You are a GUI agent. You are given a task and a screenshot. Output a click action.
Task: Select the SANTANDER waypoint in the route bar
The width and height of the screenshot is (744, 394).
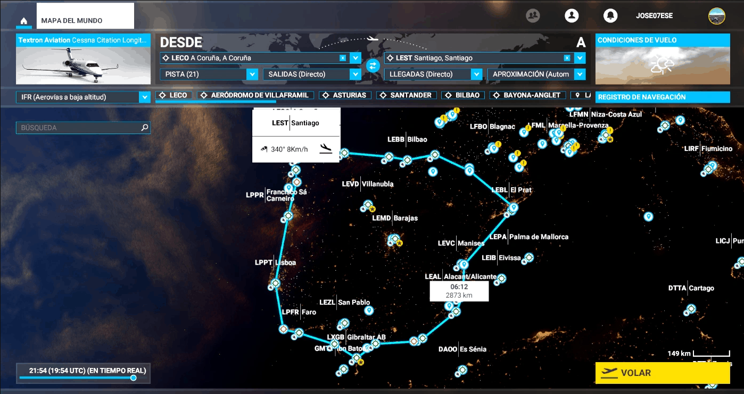pos(406,95)
